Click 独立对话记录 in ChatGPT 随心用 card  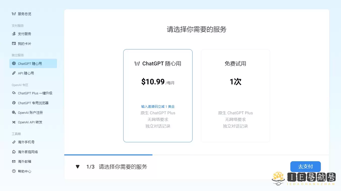[x=158, y=126]
